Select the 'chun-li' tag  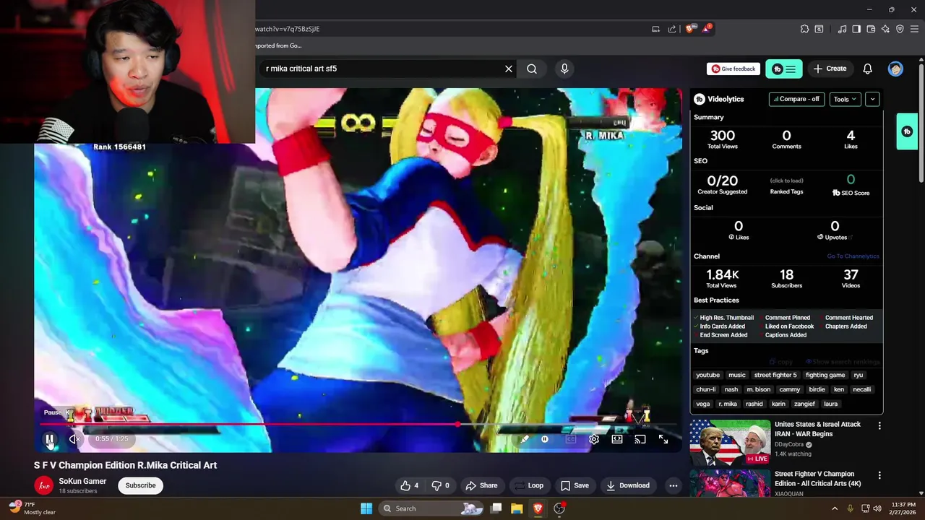(706, 389)
